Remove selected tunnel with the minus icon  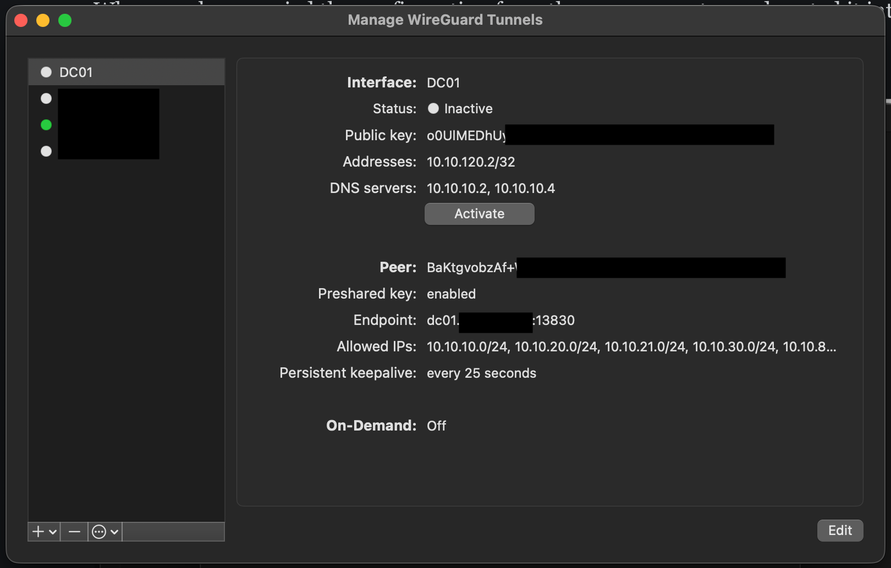point(74,531)
